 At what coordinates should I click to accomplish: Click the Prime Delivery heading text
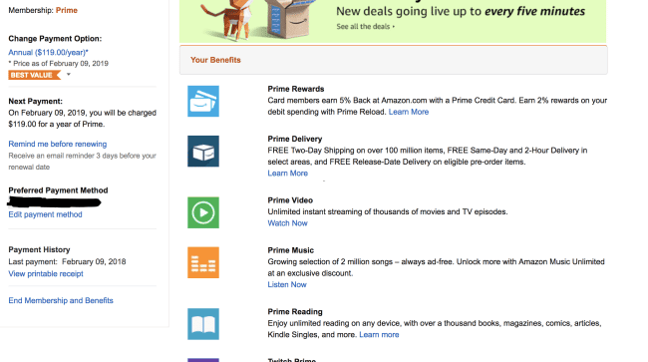[x=295, y=139]
